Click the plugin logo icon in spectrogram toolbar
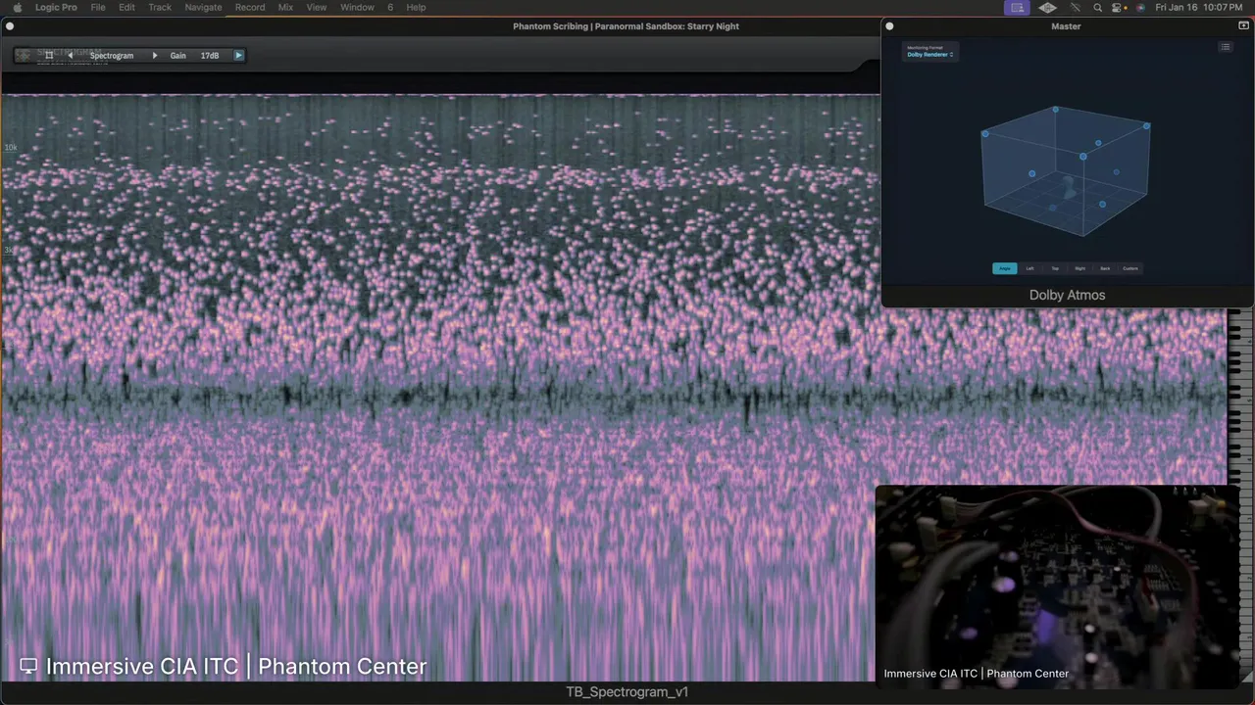The image size is (1255, 705). click(23, 56)
